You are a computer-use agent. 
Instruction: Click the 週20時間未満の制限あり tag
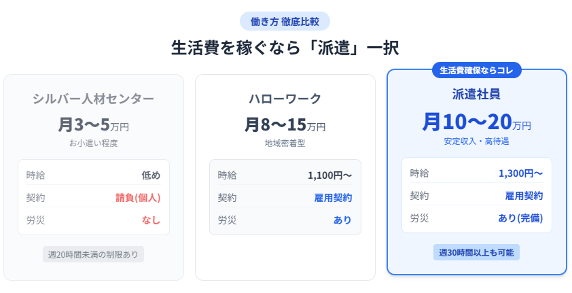click(94, 254)
